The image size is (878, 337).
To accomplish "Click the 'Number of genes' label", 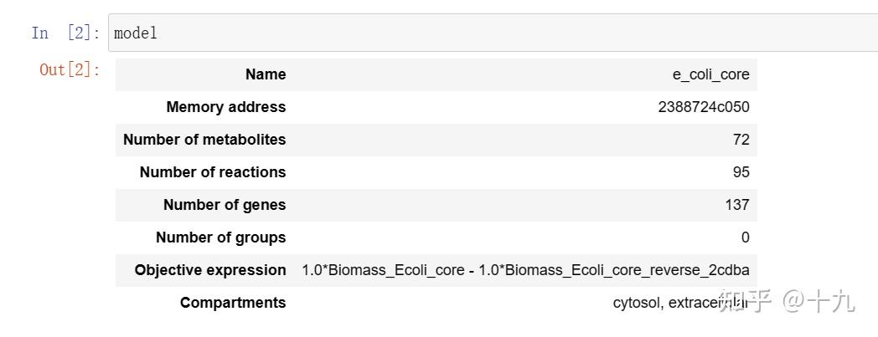I will pyautogui.click(x=225, y=205).
